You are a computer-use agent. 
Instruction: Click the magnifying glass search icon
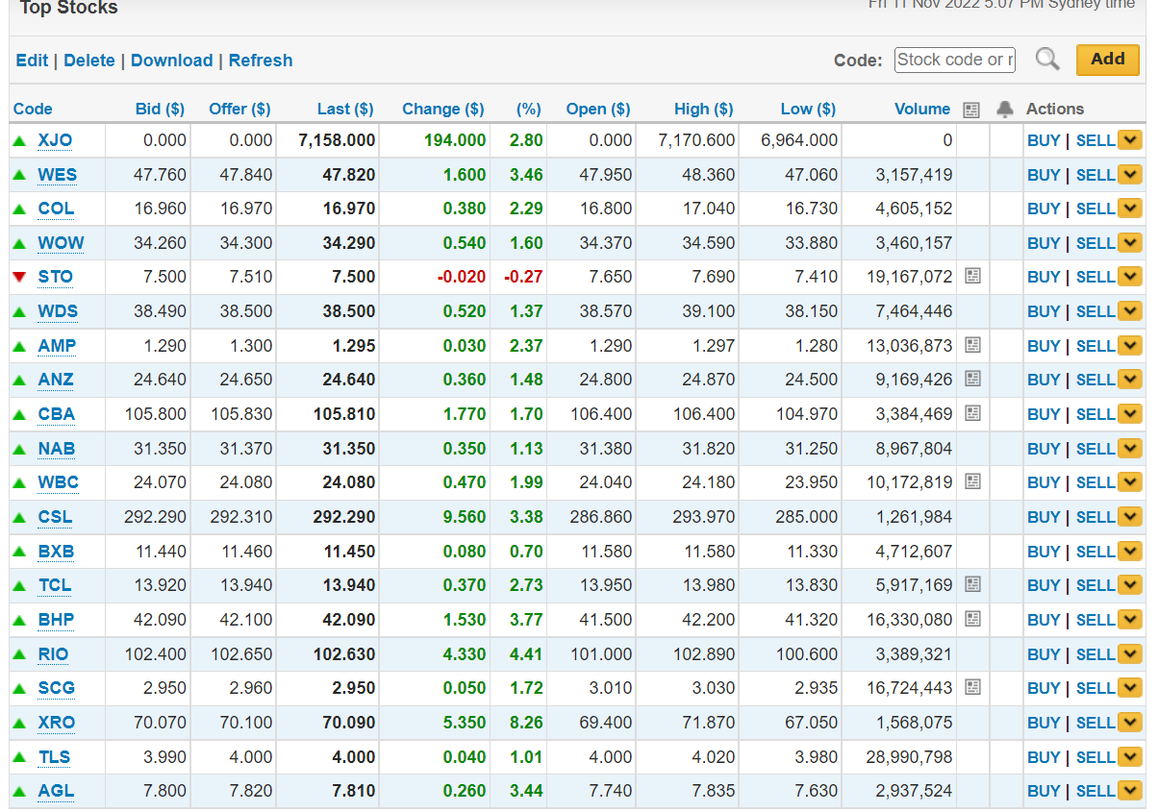click(x=1047, y=60)
